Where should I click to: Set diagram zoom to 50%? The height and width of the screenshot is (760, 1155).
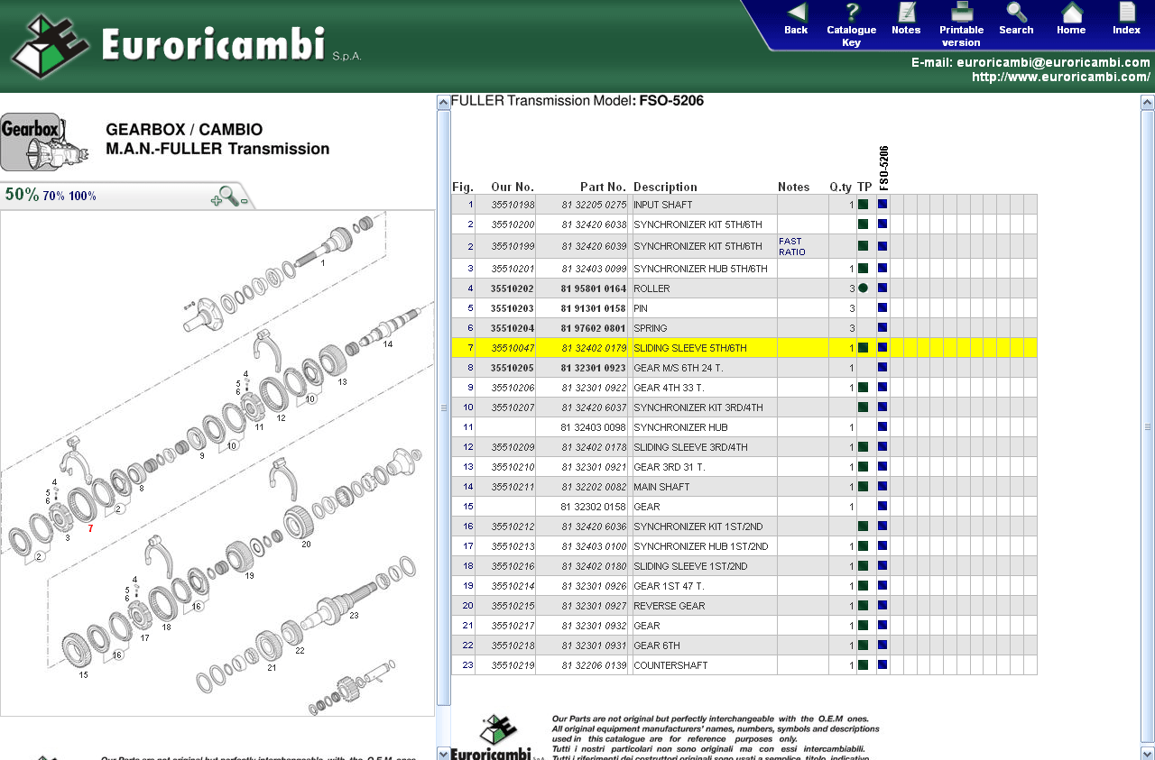[22, 195]
